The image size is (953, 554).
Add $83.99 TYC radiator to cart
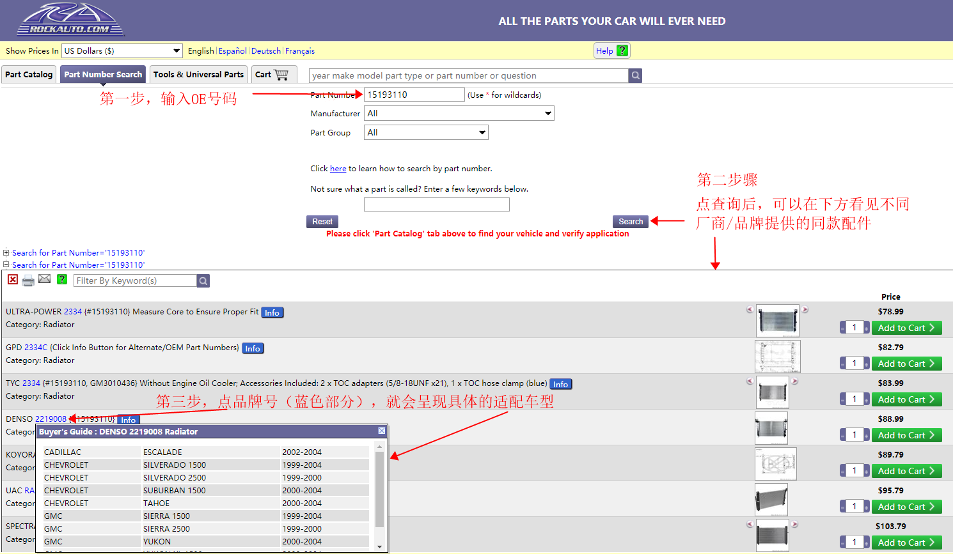[x=906, y=399]
